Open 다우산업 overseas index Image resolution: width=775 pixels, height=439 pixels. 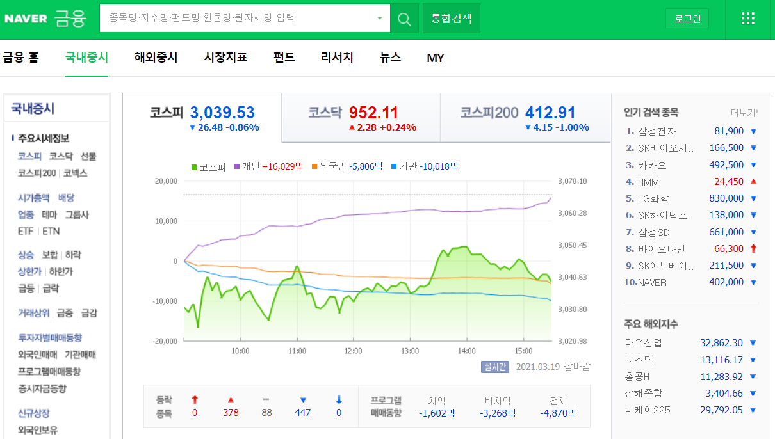tap(644, 342)
